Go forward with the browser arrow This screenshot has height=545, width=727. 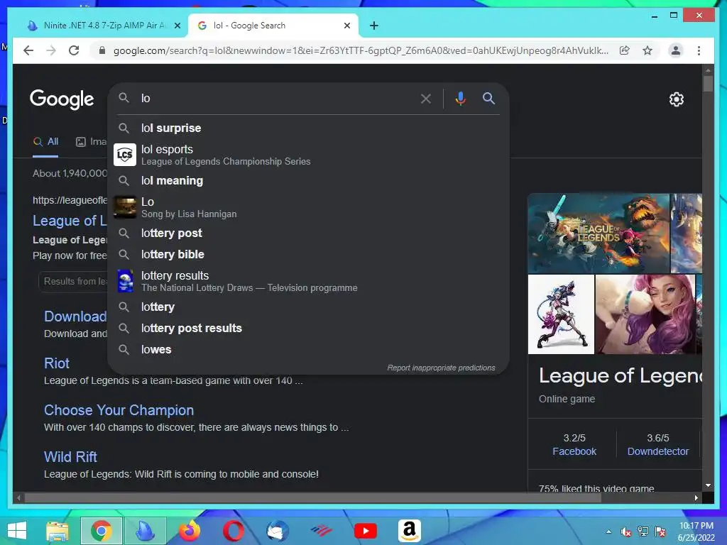51,50
